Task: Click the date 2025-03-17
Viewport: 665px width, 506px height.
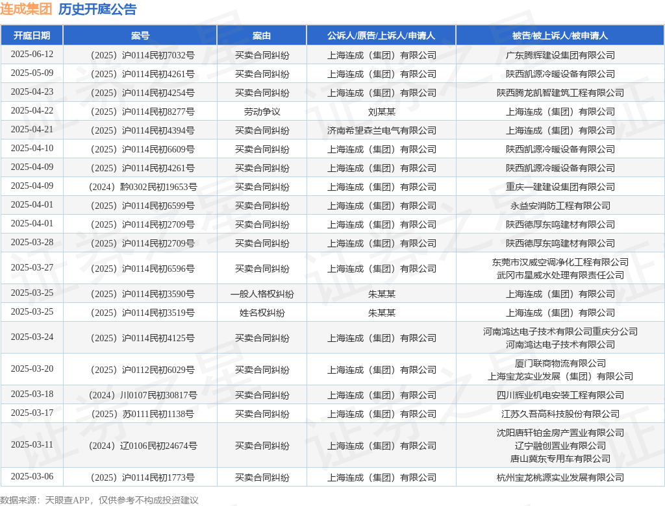Action: (32, 413)
